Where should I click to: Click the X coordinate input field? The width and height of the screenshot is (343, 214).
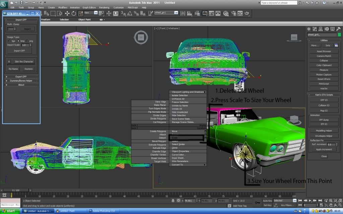click(190, 201)
